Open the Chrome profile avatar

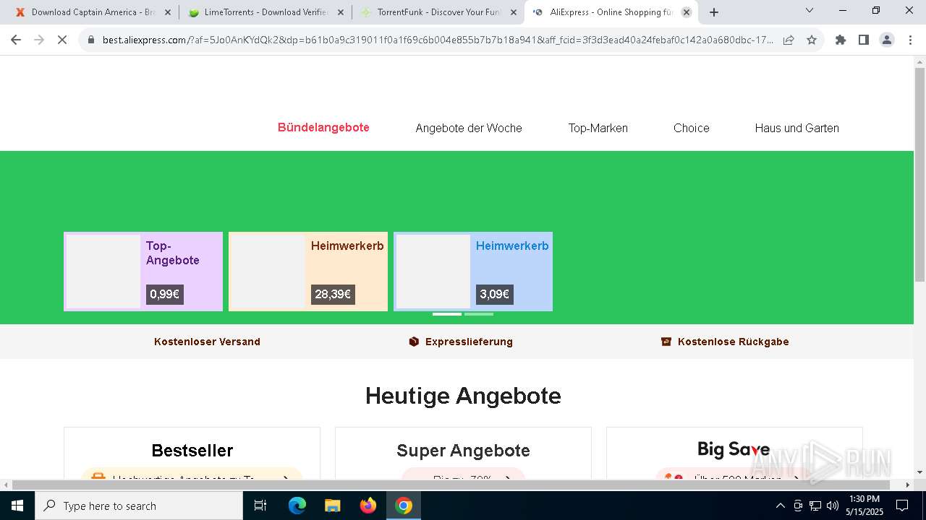[887, 40]
